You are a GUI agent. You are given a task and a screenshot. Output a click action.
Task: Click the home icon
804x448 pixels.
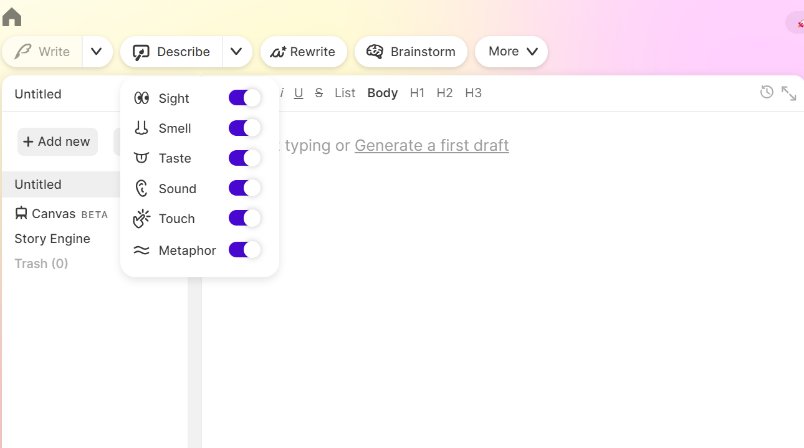(11, 17)
